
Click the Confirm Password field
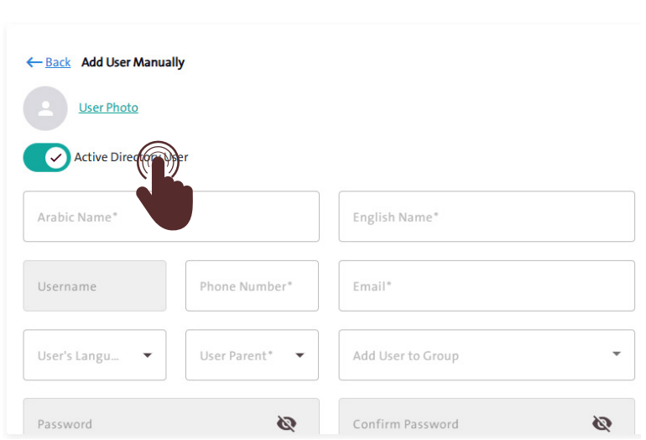[x=461, y=424]
